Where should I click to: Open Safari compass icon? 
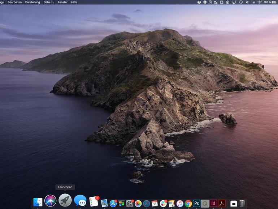(146, 204)
